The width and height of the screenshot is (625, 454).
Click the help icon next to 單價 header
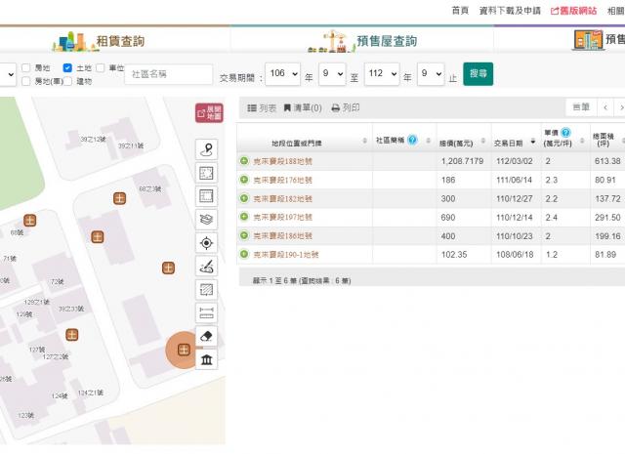coord(565,132)
